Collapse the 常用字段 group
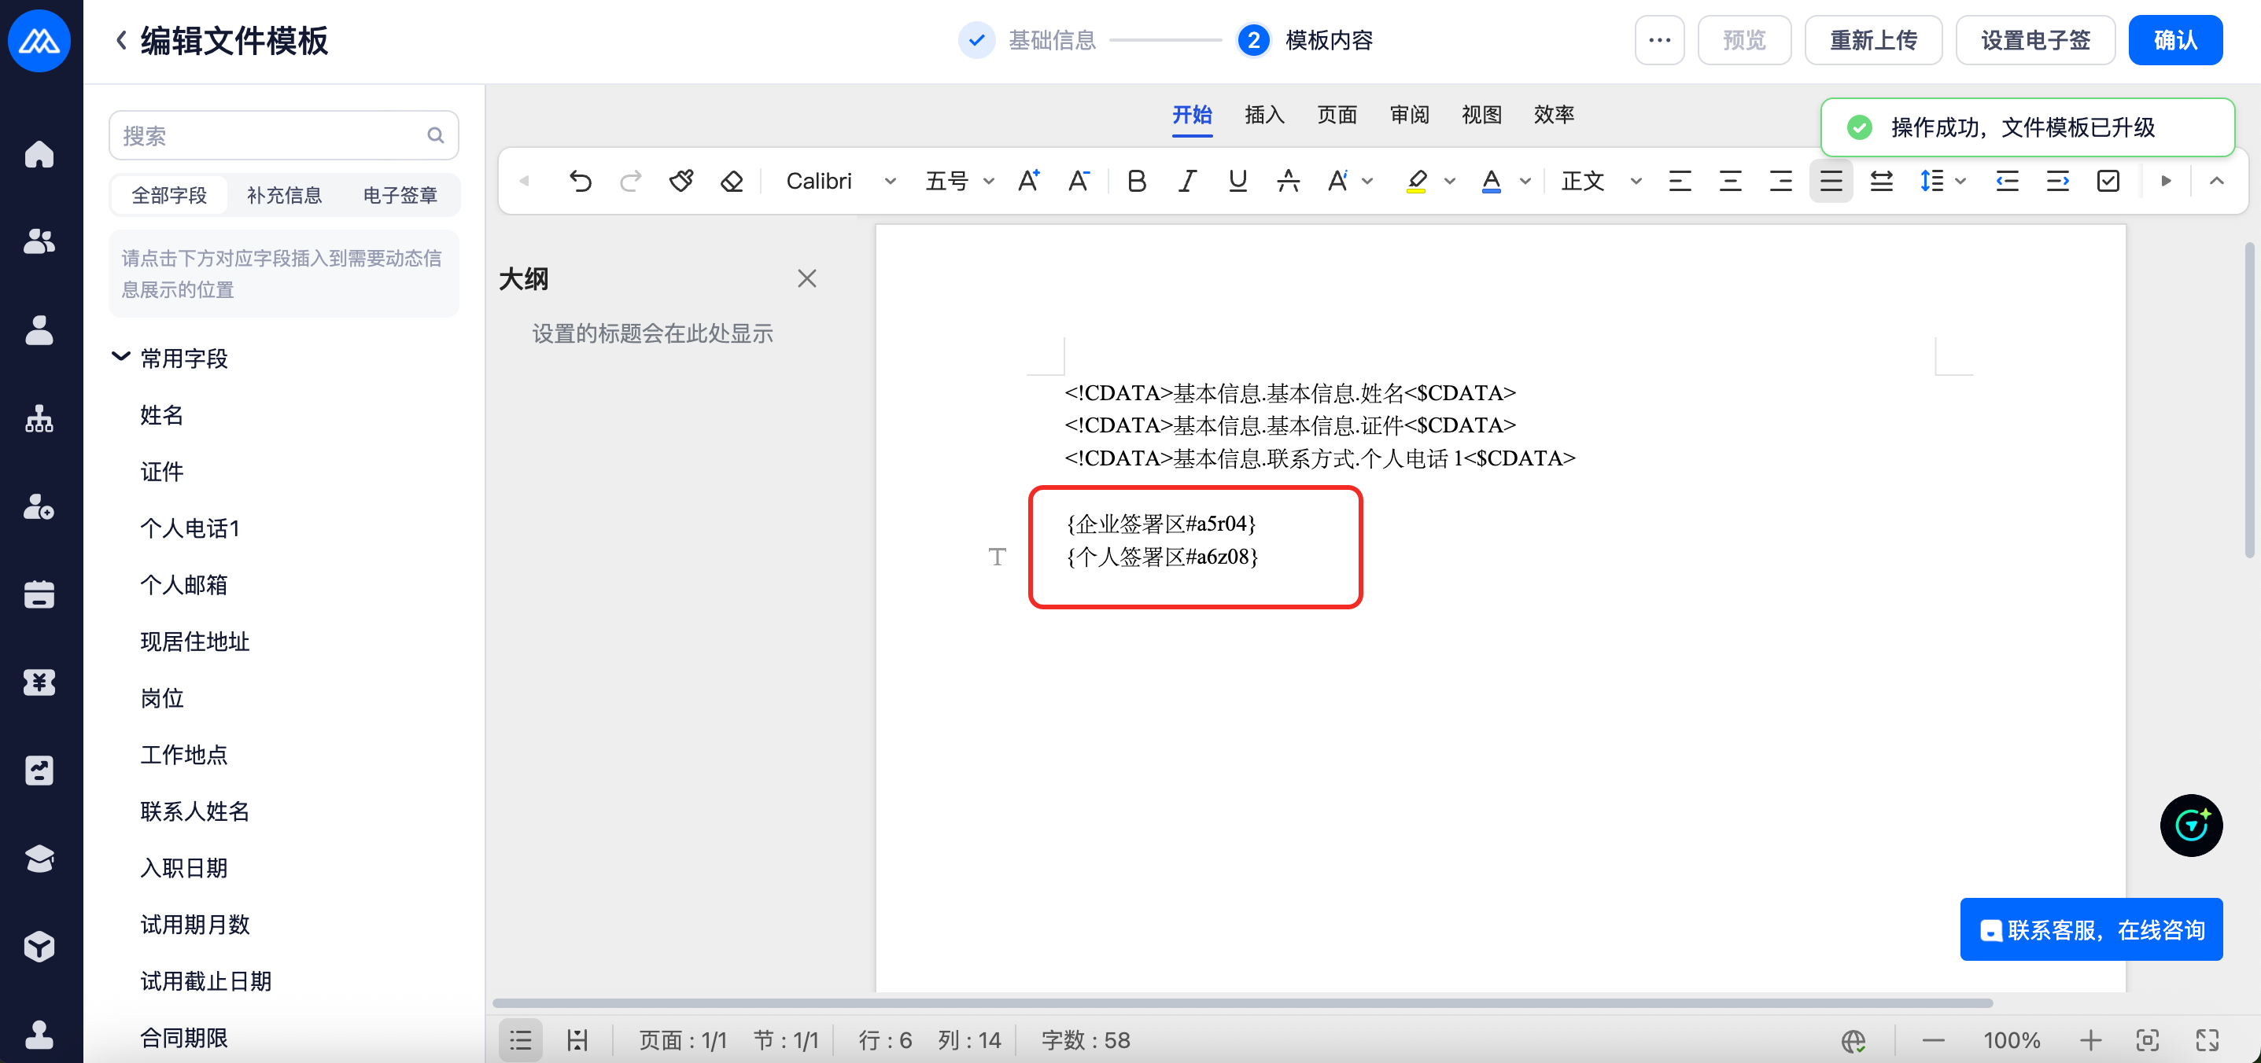 pos(120,357)
